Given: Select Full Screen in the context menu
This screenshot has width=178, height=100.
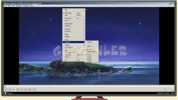Looking at the screenshot, I should [x=74, y=18].
